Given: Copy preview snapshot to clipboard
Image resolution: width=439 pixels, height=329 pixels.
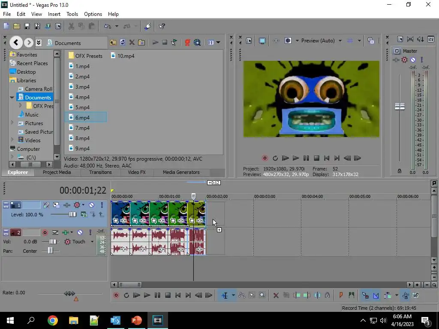Looking at the screenshot, I should [x=371, y=41].
